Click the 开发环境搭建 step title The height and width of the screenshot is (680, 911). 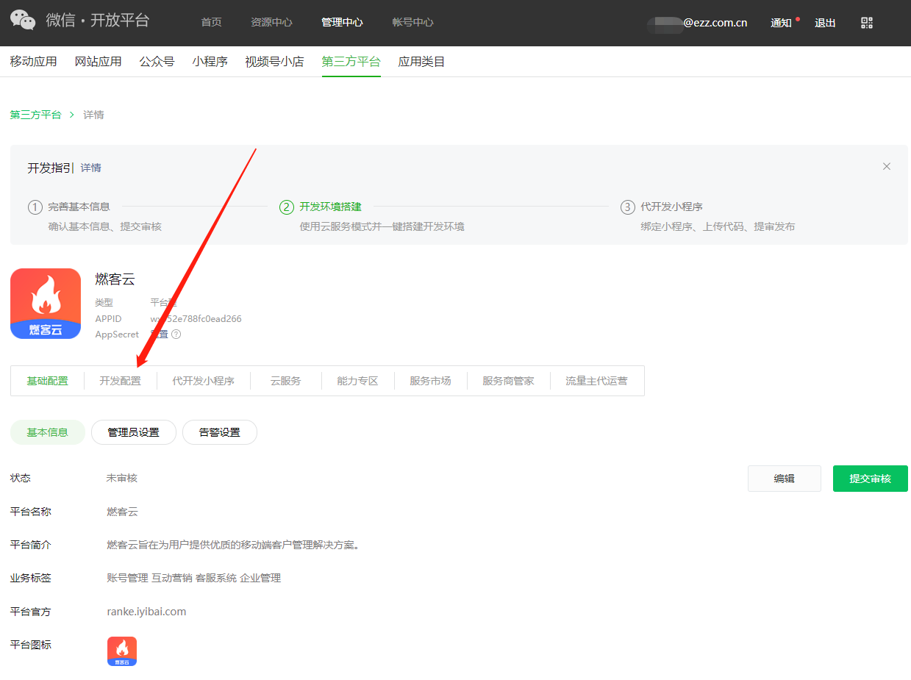331,207
